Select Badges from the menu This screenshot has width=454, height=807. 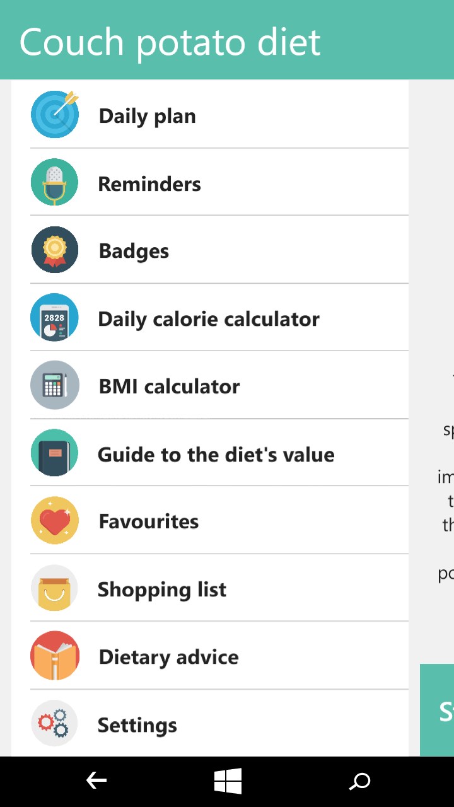(134, 252)
